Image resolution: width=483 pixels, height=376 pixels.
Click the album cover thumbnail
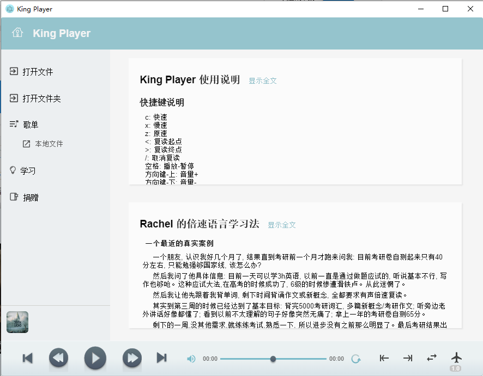click(x=17, y=322)
